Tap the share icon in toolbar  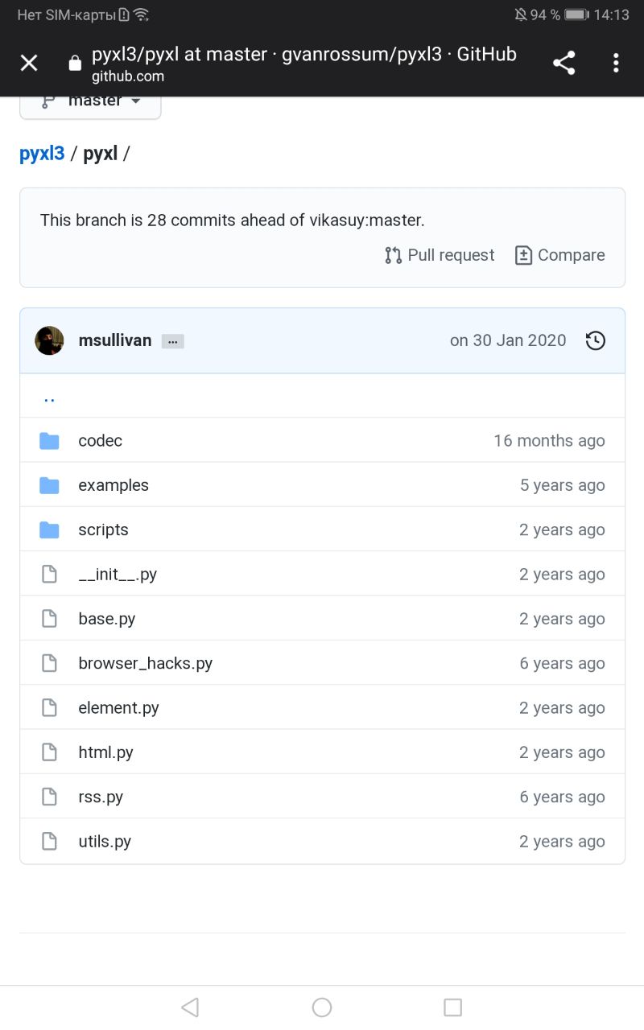[564, 63]
